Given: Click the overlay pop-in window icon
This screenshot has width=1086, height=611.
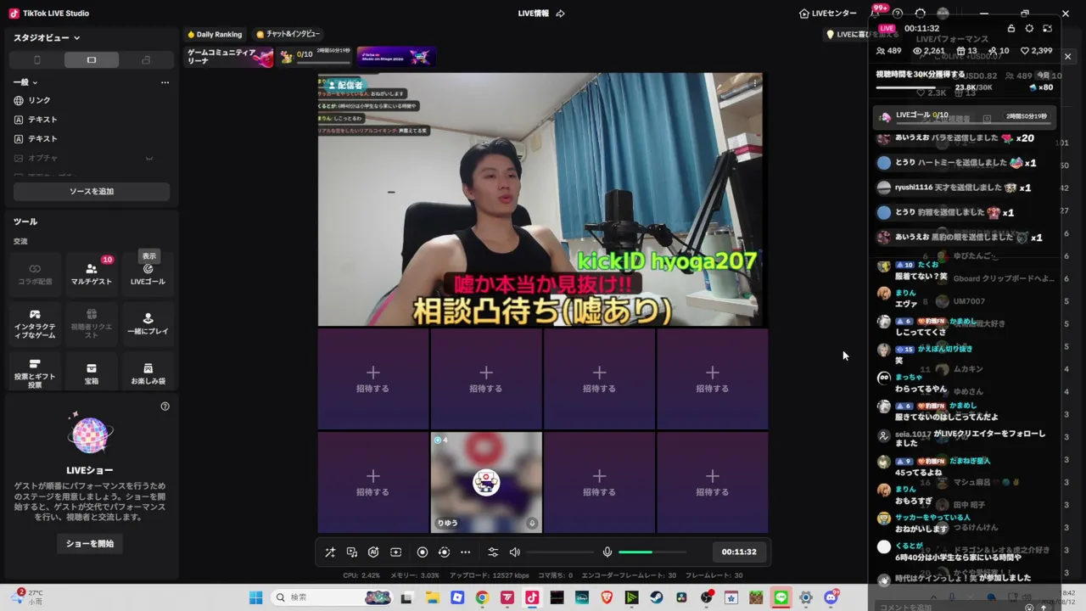Looking at the screenshot, I should pyautogui.click(x=1047, y=28).
